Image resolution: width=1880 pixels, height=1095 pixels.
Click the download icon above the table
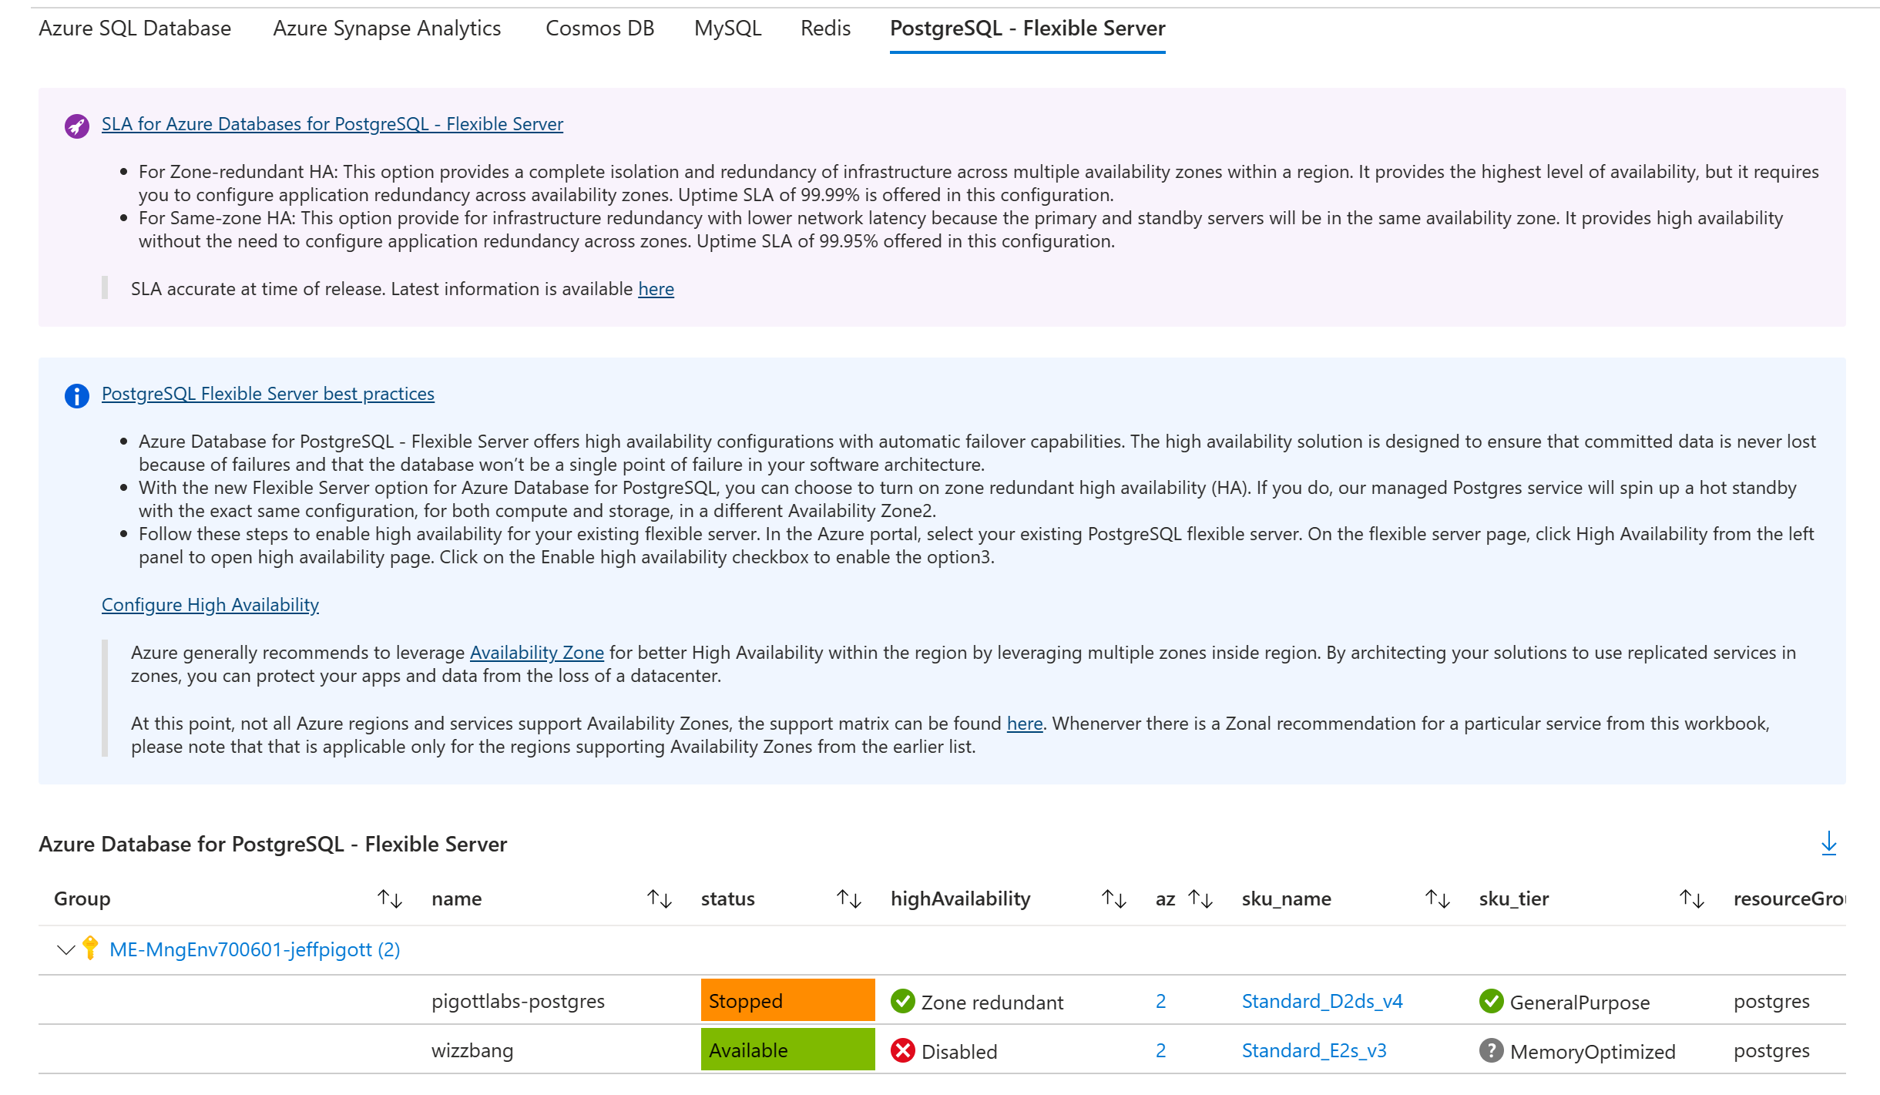[1829, 844]
